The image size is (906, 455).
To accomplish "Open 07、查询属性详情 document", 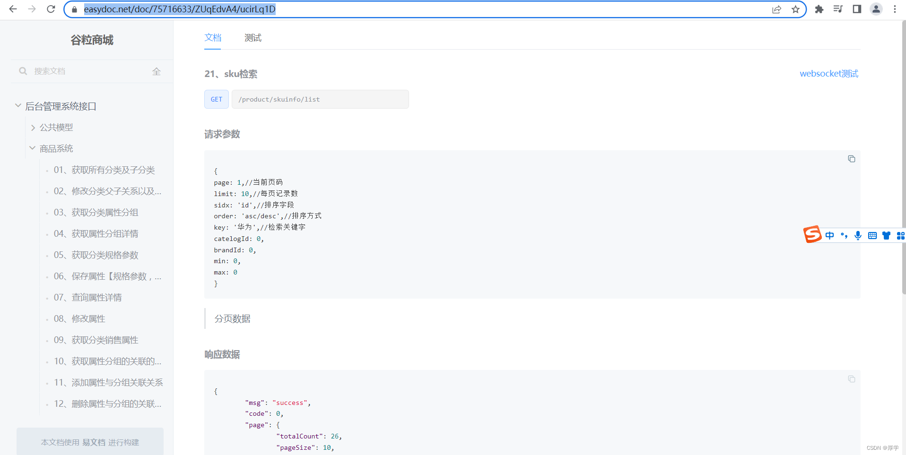I will tap(87, 298).
